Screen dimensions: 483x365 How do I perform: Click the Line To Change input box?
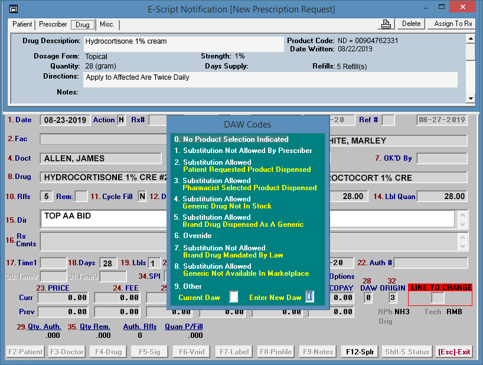pyautogui.click(x=438, y=298)
